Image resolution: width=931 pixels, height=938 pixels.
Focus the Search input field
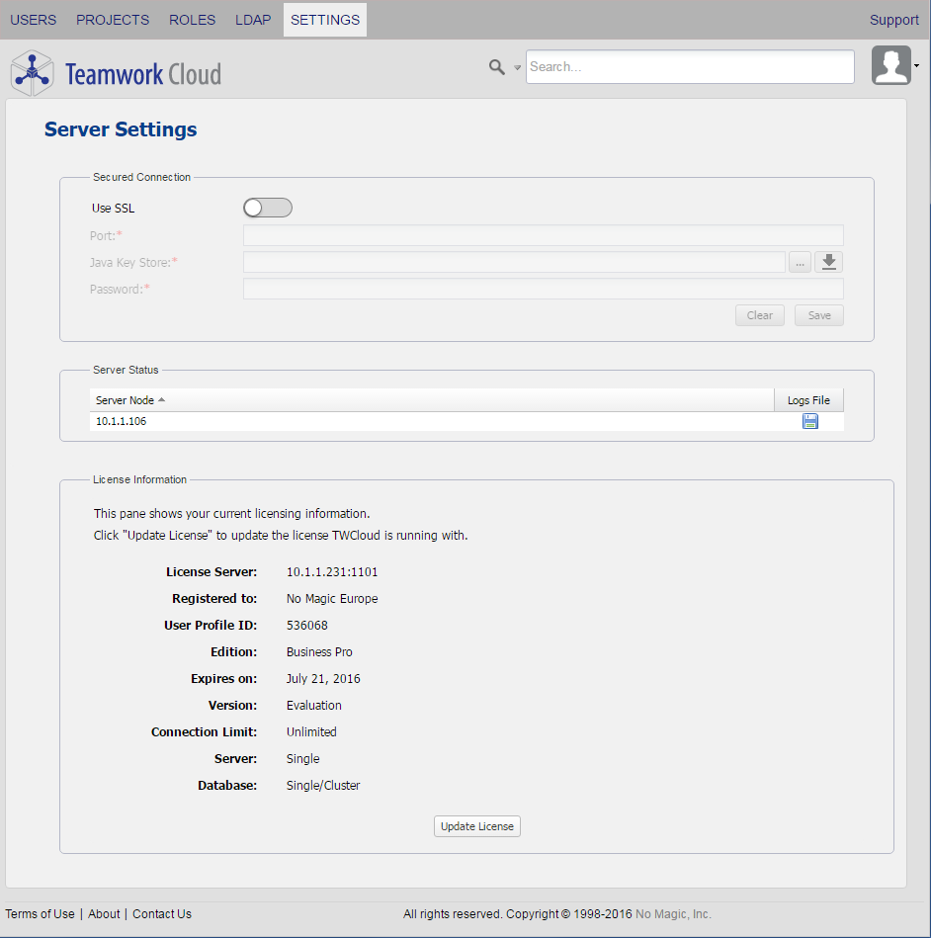690,66
